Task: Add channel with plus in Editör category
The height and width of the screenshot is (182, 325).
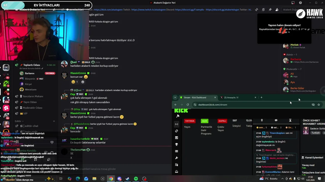Action: [x=54, y=121]
